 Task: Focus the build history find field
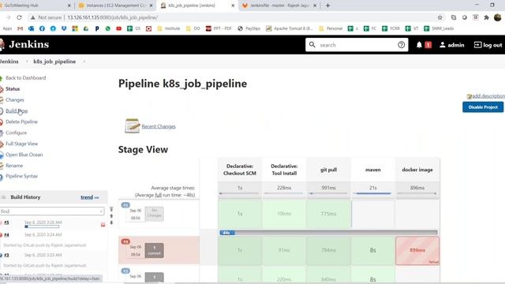[52, 211]
